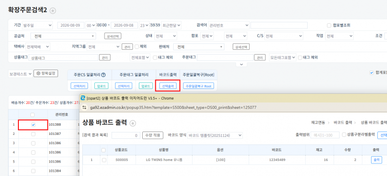Open the 관리번호 search-type dropdown
The image size is (387, 176).
click(229, 25)
